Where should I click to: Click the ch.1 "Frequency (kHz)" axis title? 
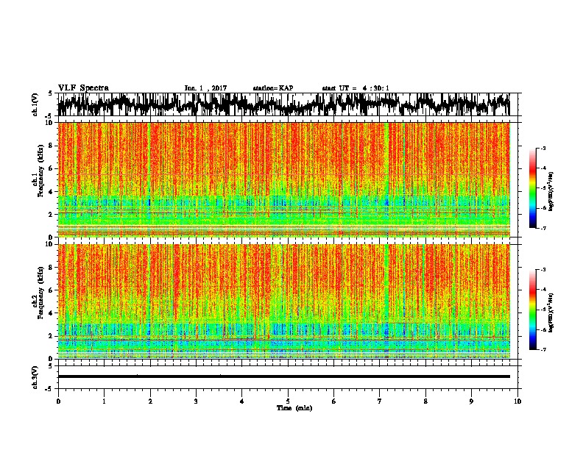click(x=40, y=171)
